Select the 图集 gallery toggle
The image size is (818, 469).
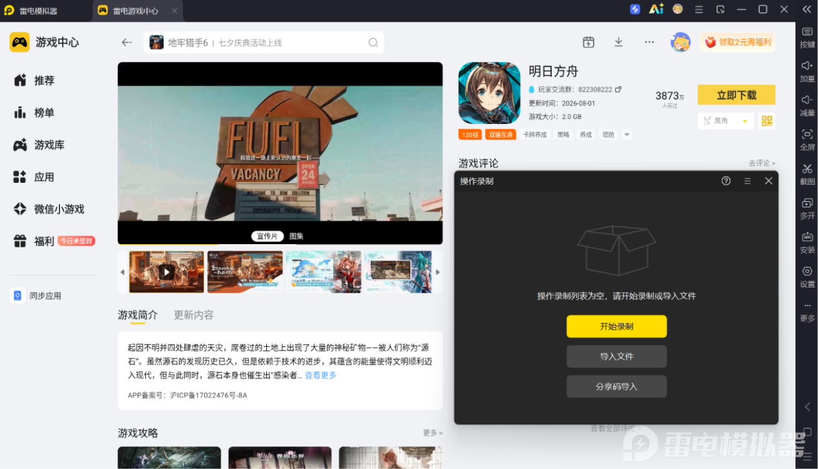[x=297, y=236]
